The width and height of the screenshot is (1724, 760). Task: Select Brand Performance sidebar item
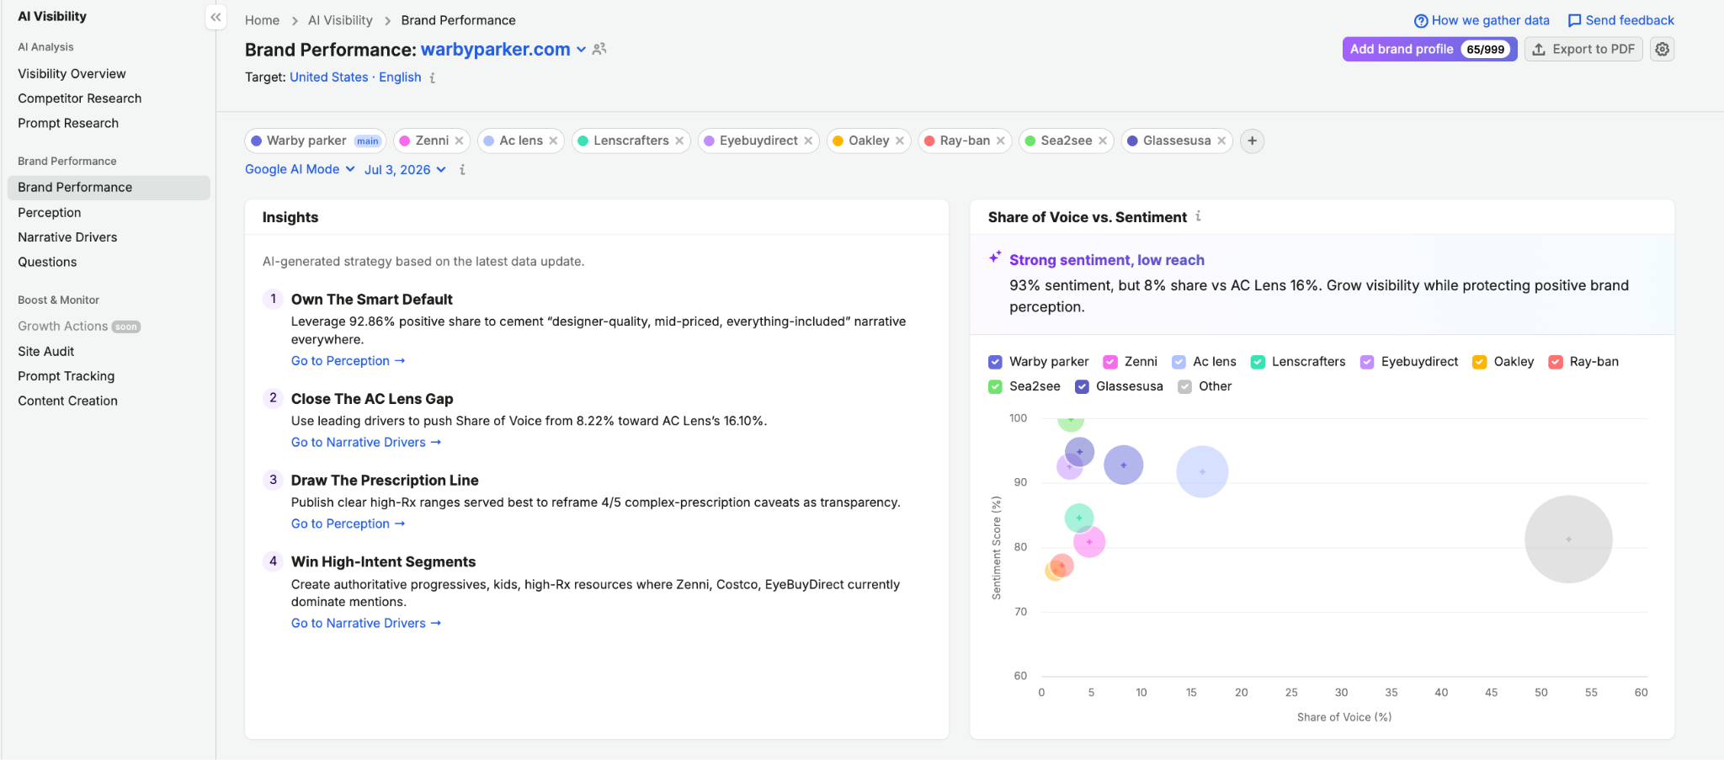[109, 188]
